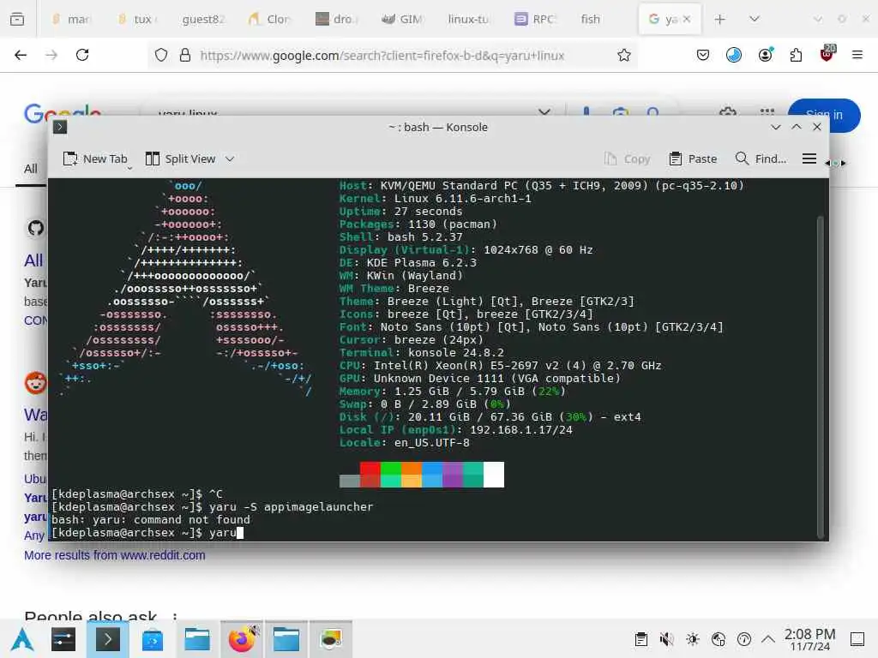Click Paste in the Konsole toolbar
Image resolution: width=878 pixels, height=658 pixels.
point(693,159)
